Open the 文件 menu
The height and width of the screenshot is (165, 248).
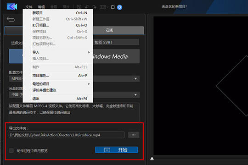(29, 7)
